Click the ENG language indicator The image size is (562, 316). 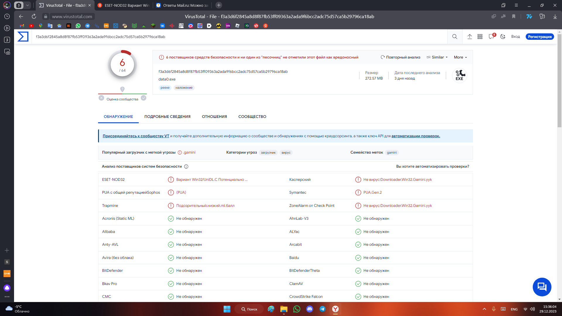(x=514, y=309)
